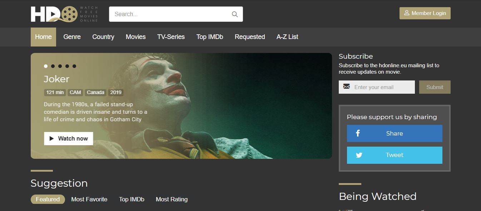The width and height of the screenshot is (481, 211).
Task: Select the third carousel slide dot
Action: coord(60,66)
